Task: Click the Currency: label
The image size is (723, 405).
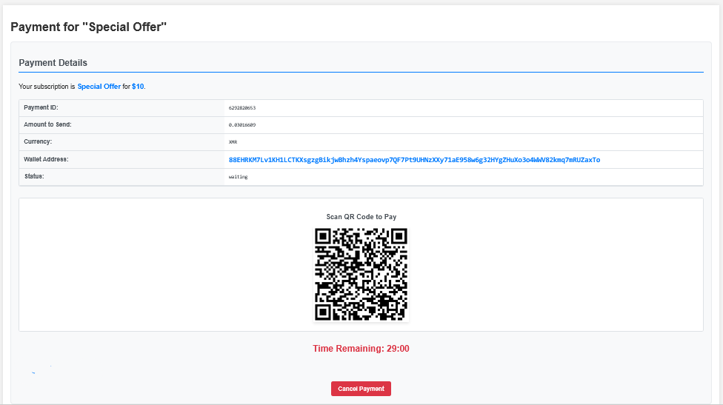Action: (38, 141)
